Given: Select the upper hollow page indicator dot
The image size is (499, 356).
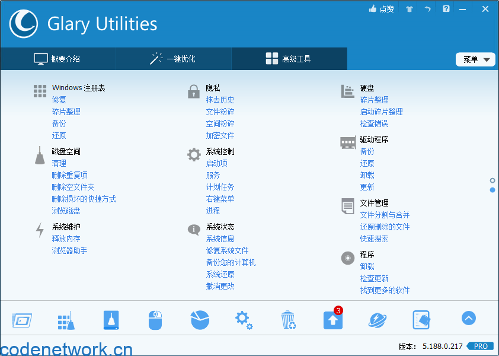Looking at the screenshot, I should click(492, 180).
